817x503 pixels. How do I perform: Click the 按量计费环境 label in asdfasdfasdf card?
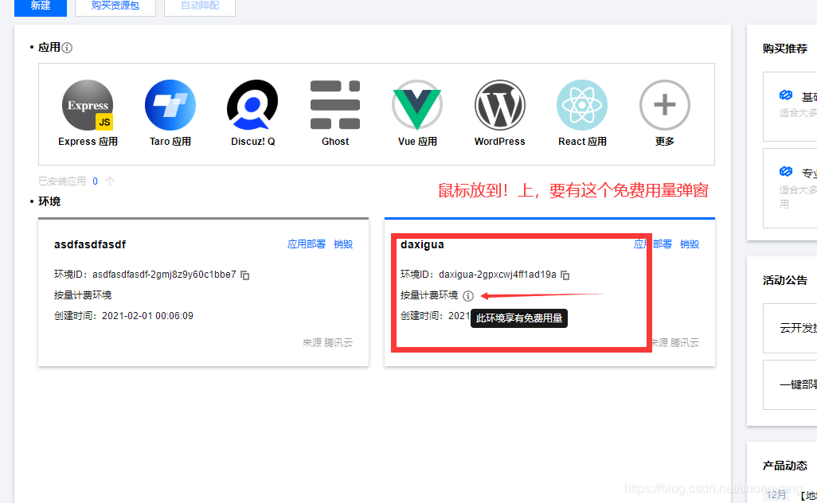(x=83, y=295)
